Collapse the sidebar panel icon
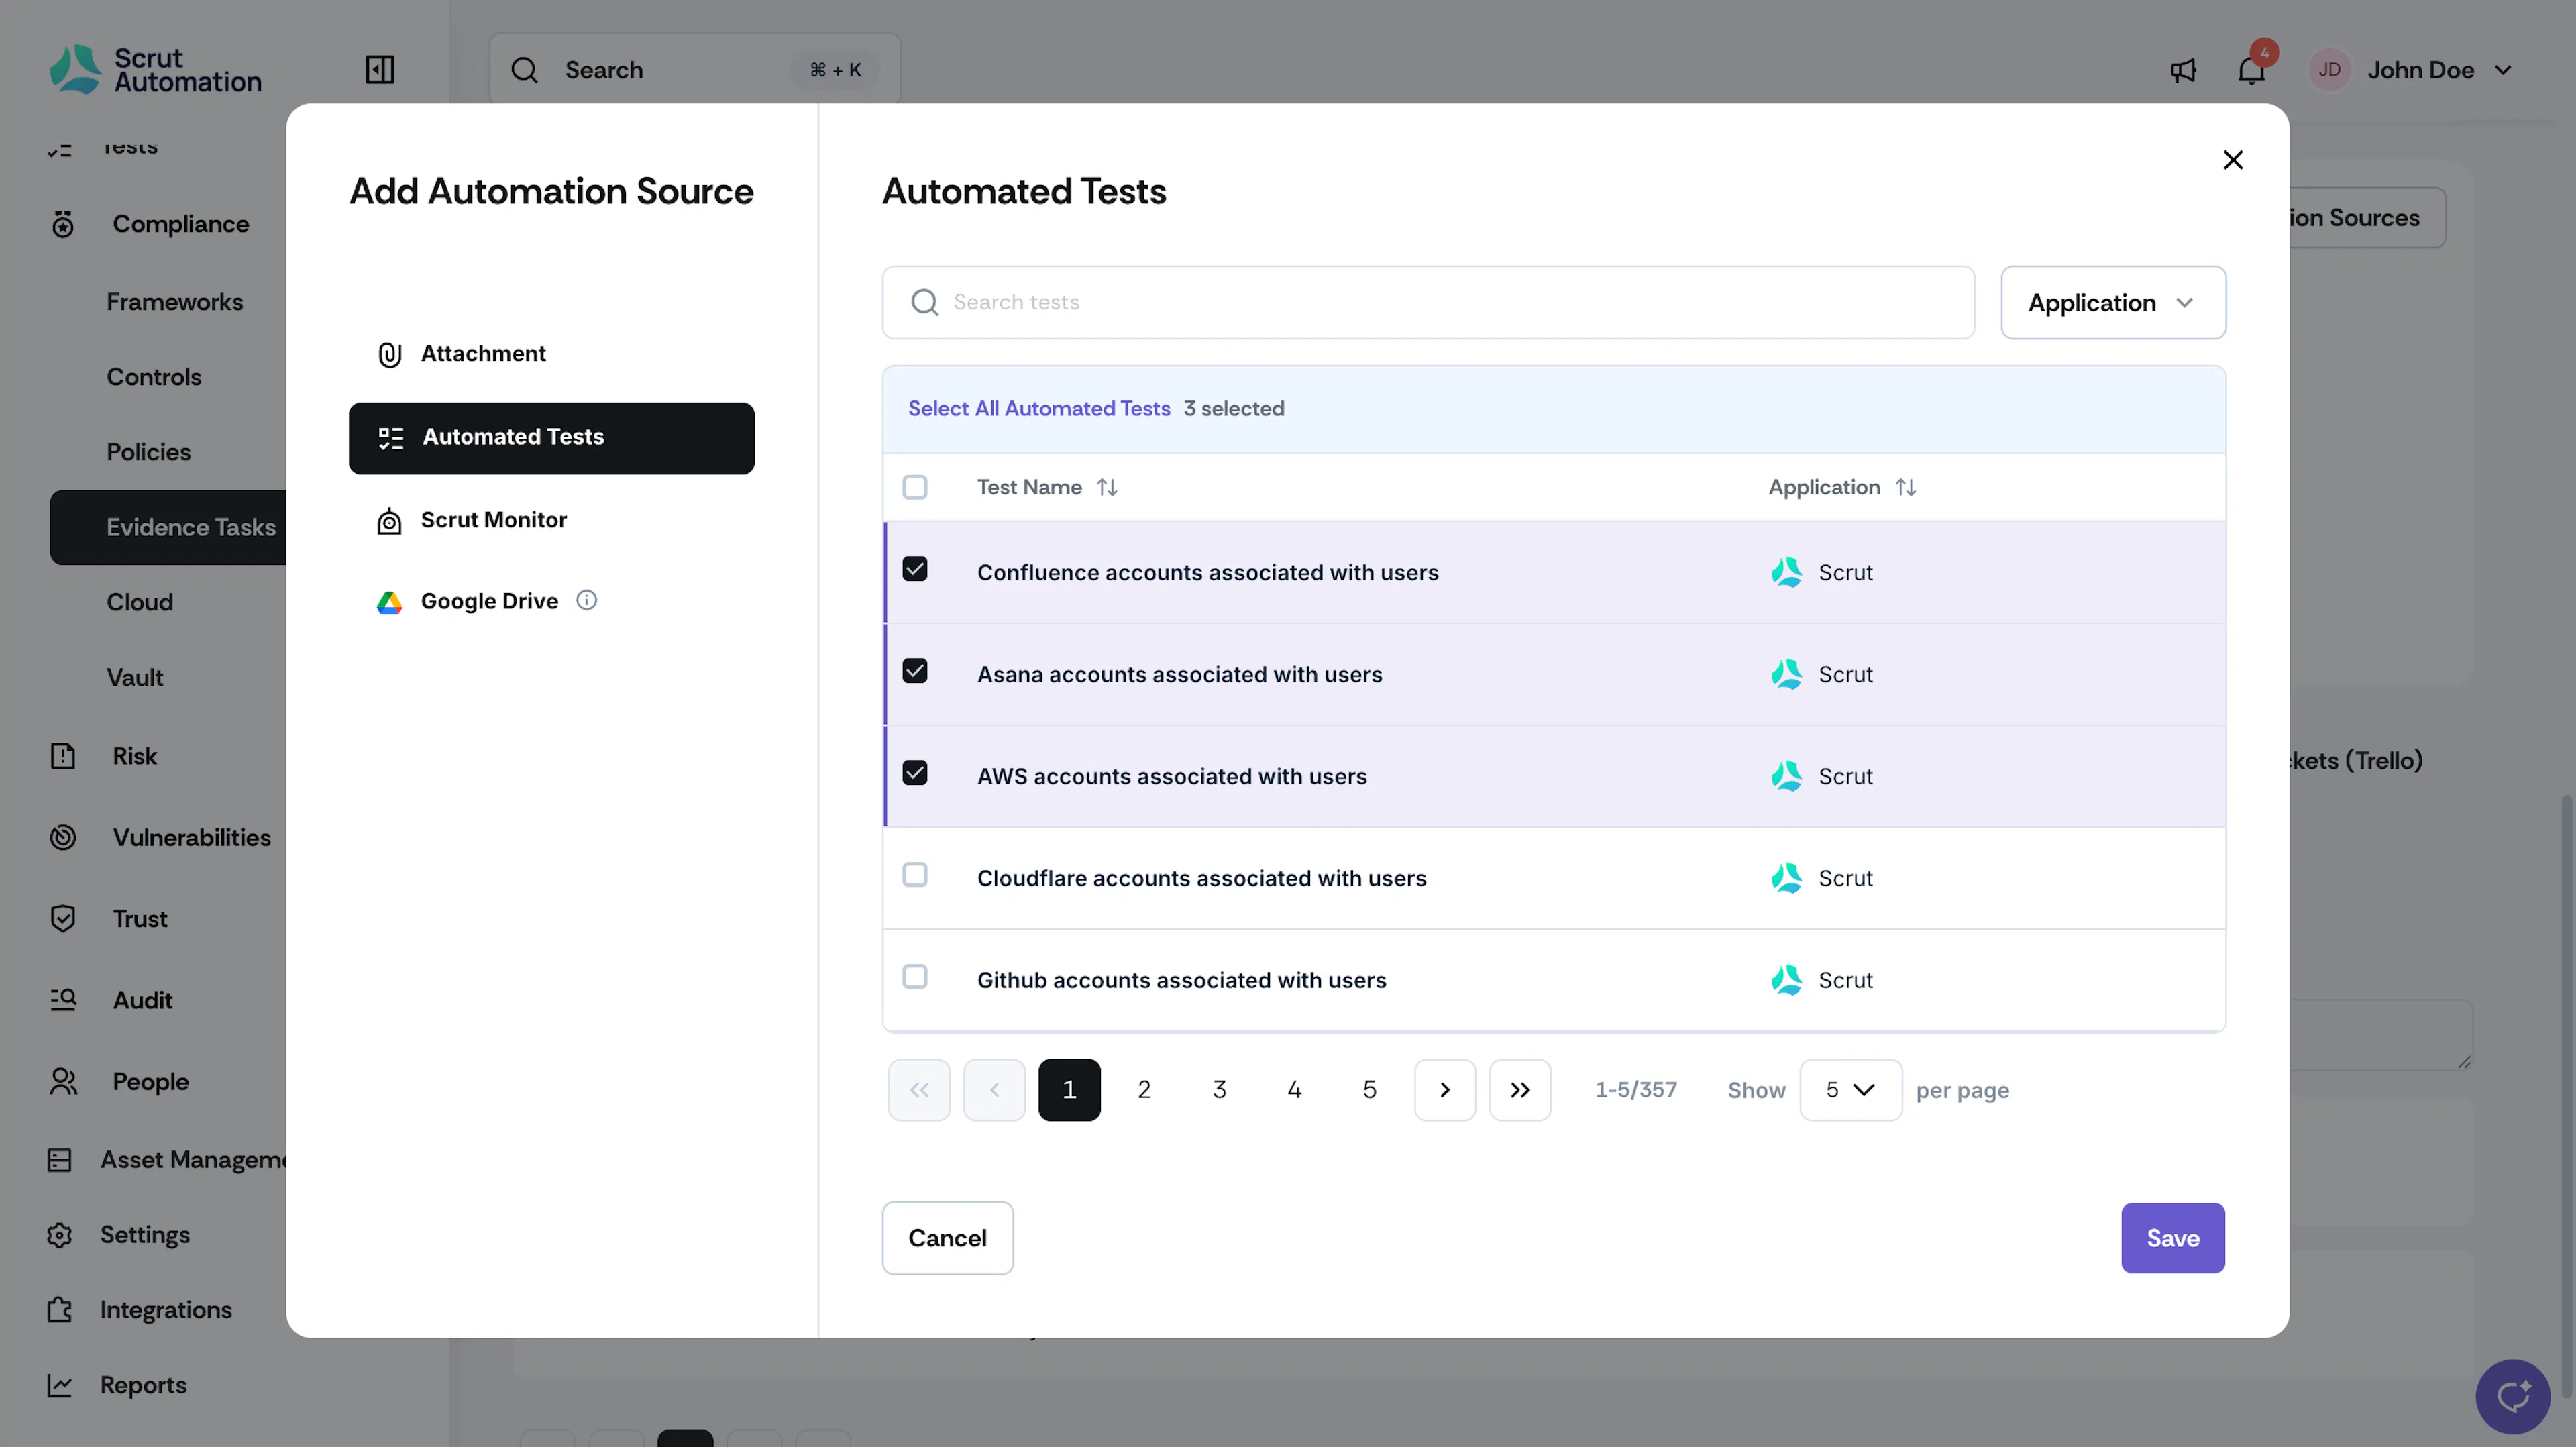The image size is (2576, 1447). [x=380, y=70]
